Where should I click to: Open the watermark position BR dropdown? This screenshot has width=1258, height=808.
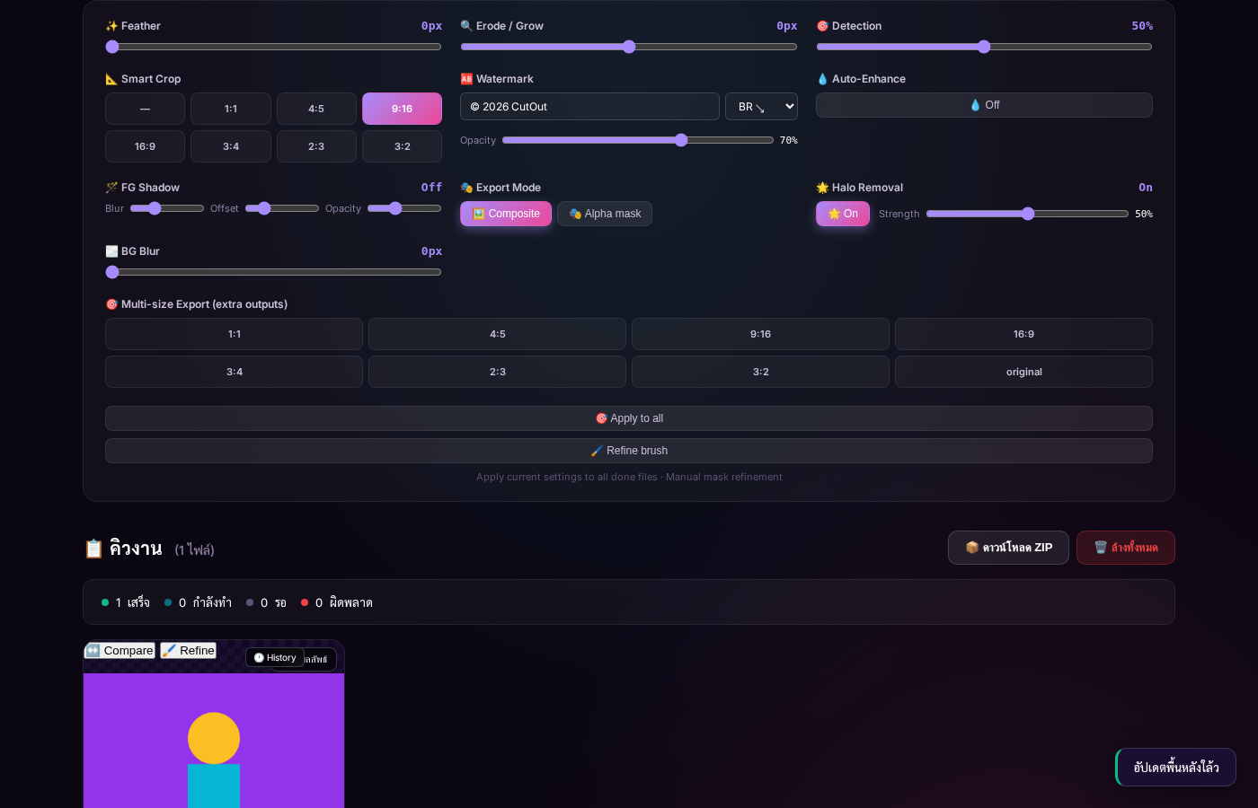(761, 107)
